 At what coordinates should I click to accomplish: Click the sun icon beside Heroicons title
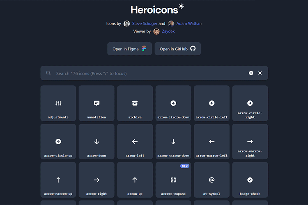tap(182, 7)
